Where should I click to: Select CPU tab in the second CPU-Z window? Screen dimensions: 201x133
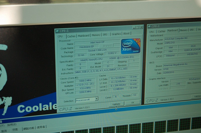152,32
